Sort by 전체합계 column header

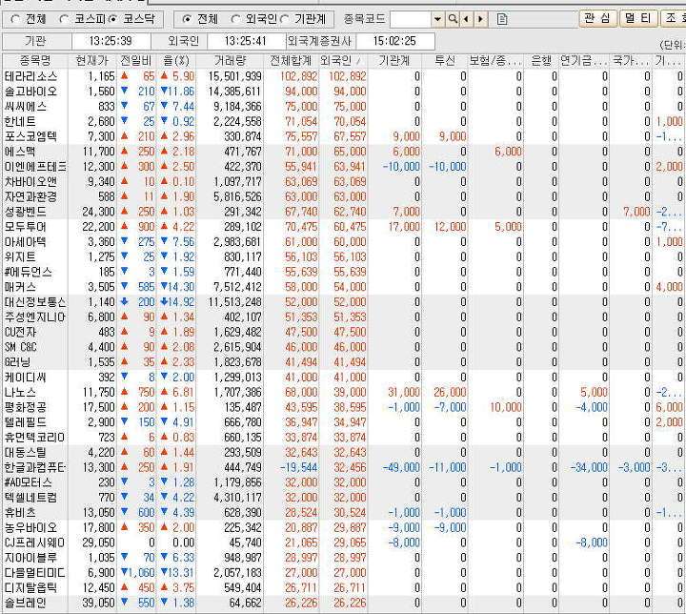pyautogui.click(x=291, y=60)
